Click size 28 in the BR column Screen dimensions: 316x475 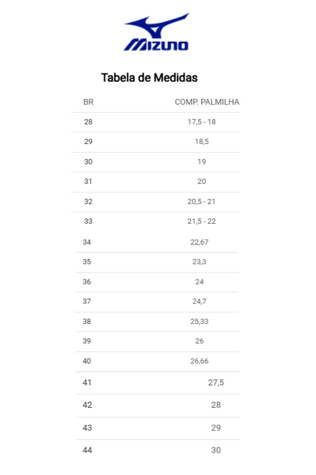(88, 122)
